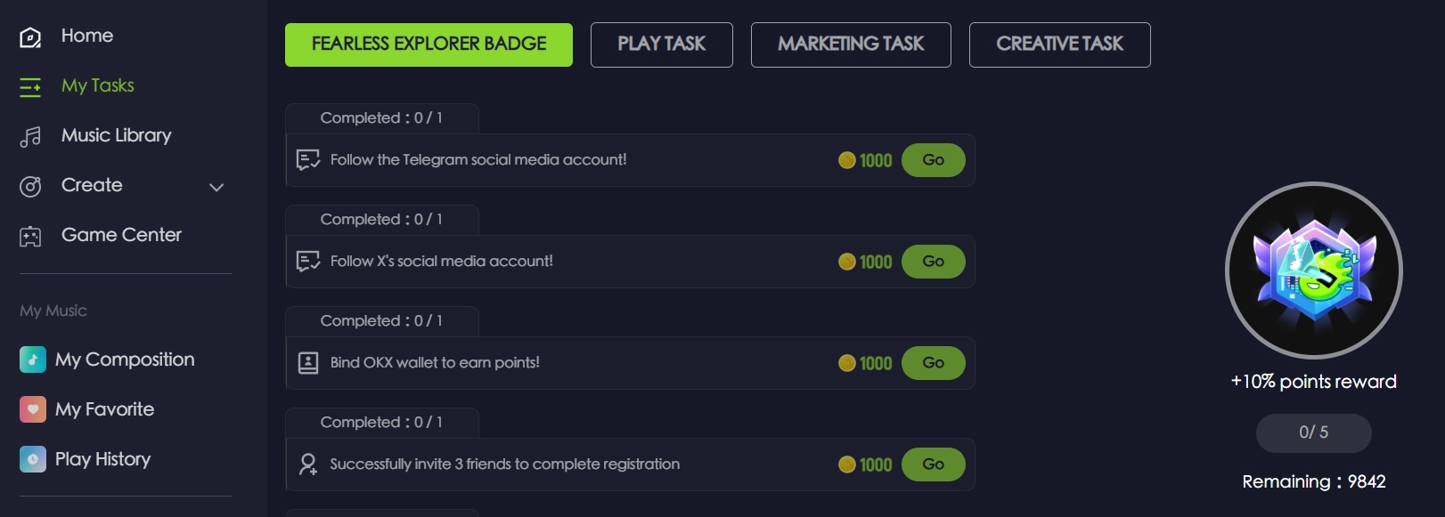Expand the Create menu chevron
The image size is (1445, 517).
[216, 187]
